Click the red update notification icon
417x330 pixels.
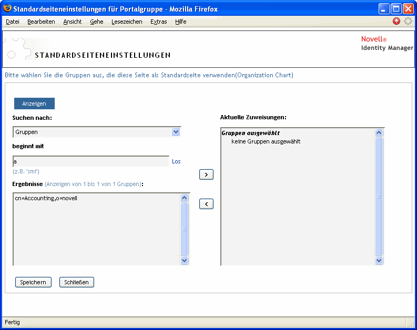coord(396,21)
